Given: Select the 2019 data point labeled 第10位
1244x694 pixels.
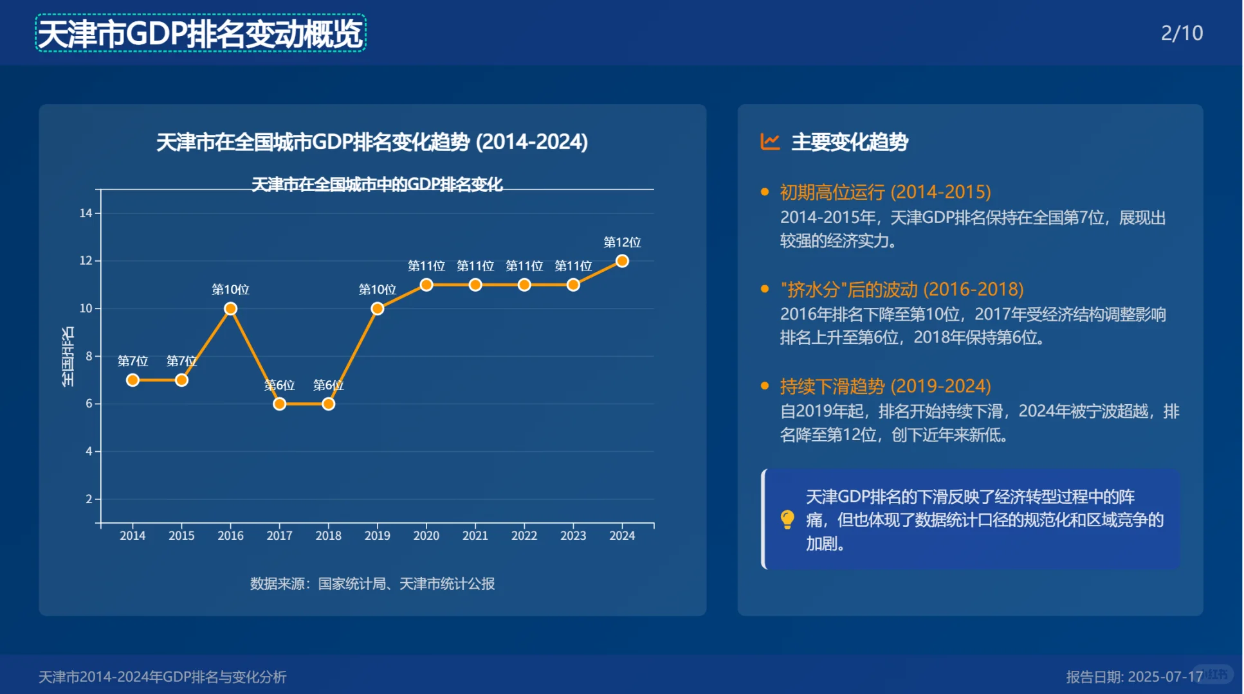Looking at the screenshot, I should tap(377, 310).
